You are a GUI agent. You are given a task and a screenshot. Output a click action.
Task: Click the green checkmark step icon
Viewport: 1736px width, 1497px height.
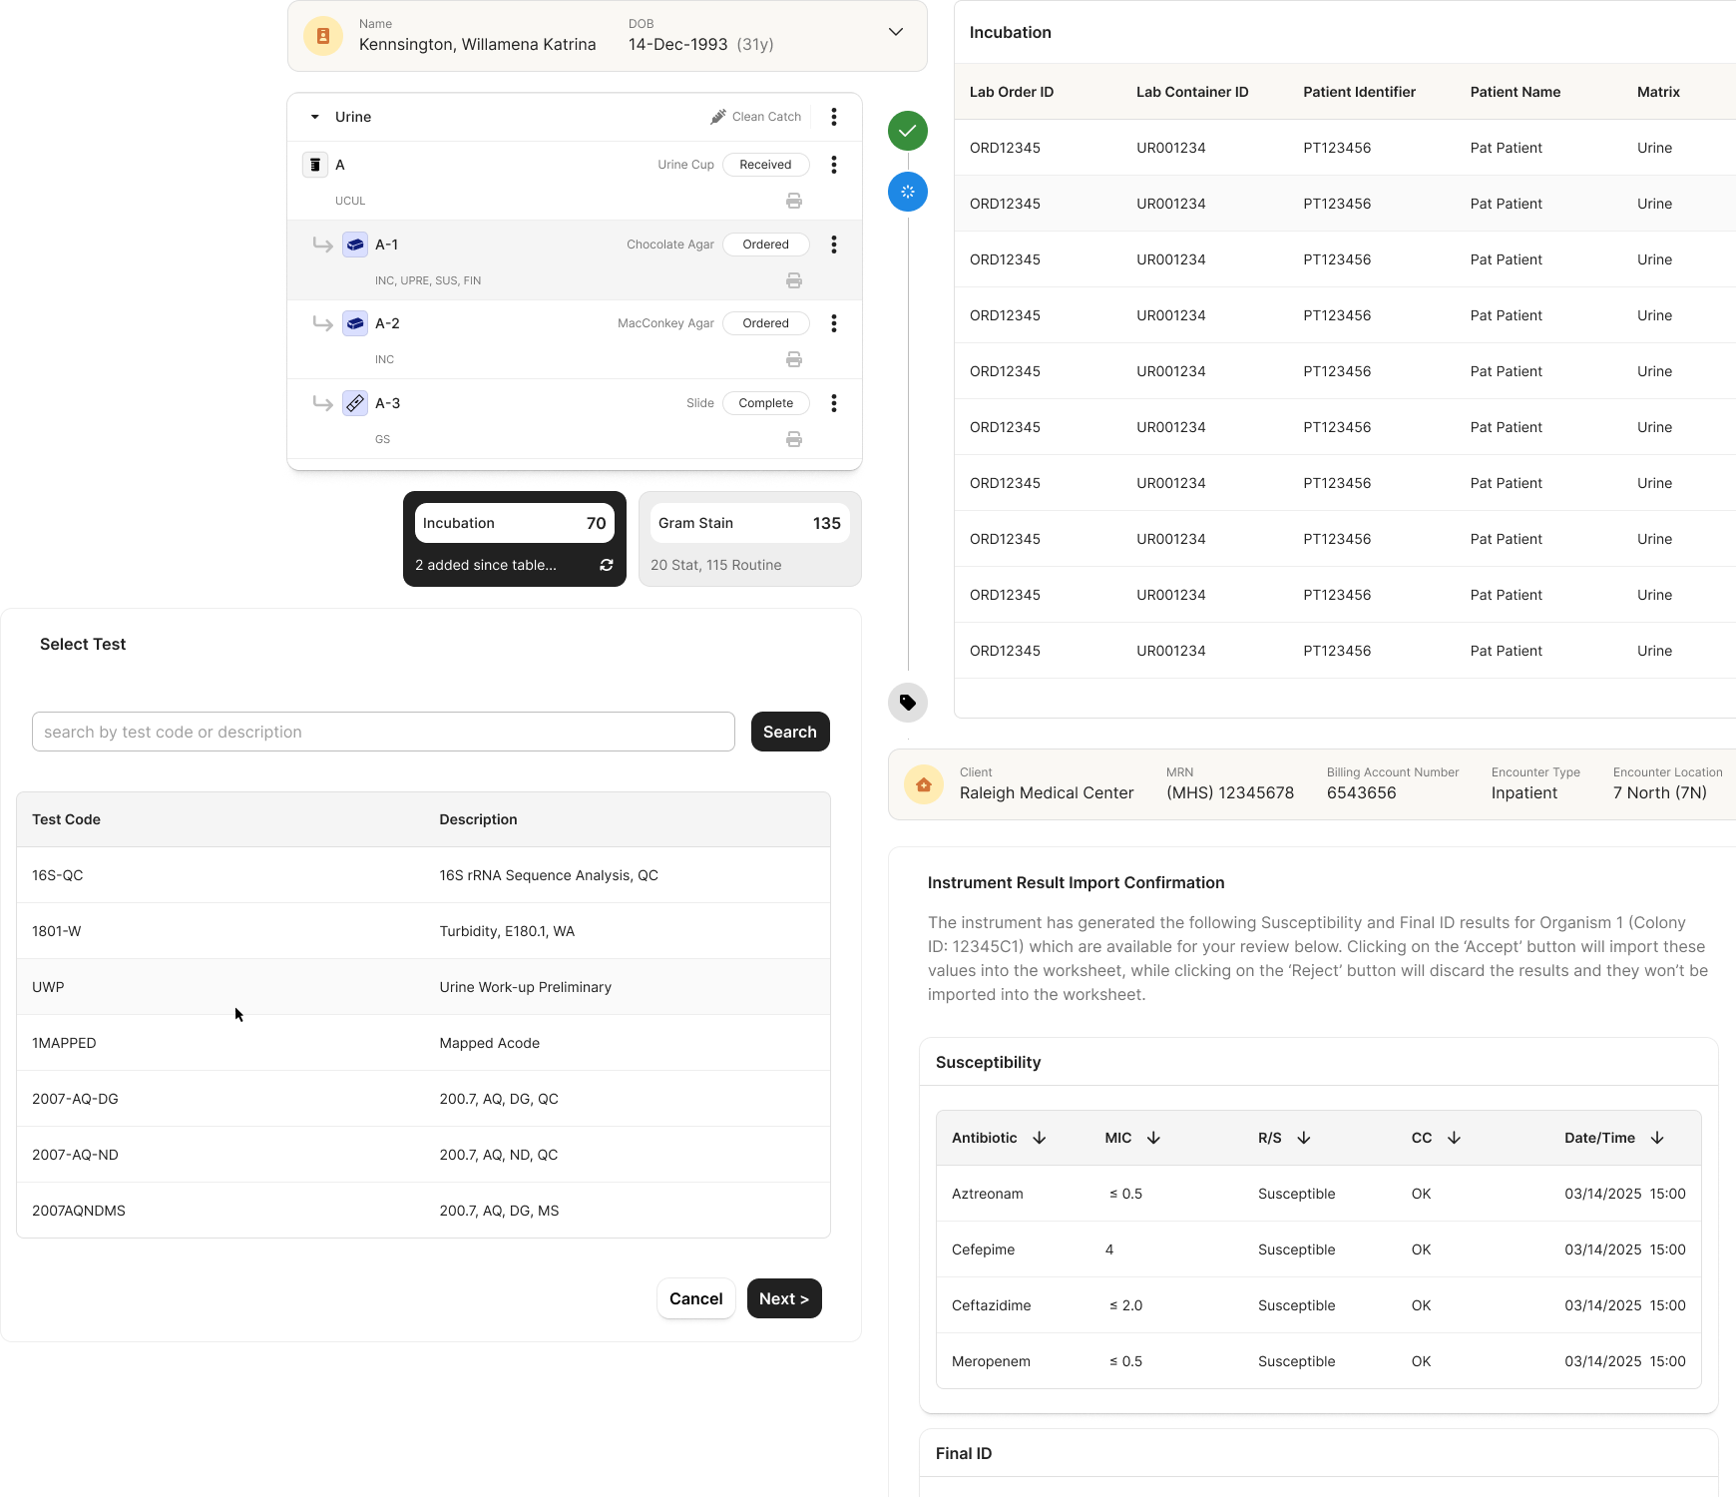(908, 131)
